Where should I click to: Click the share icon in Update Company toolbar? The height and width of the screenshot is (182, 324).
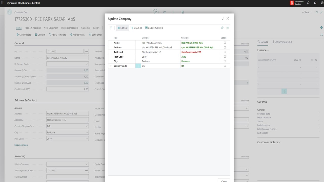[222, 28]
